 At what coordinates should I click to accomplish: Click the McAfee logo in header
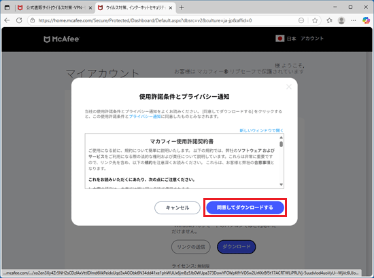click(x=61, y=39)
